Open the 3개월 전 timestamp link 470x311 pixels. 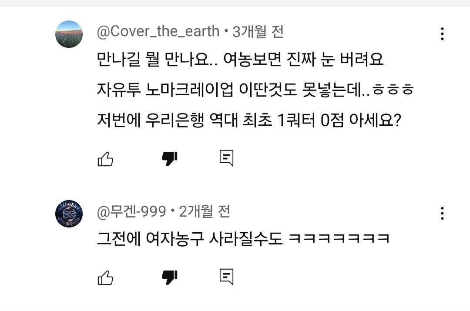[258, 31]
